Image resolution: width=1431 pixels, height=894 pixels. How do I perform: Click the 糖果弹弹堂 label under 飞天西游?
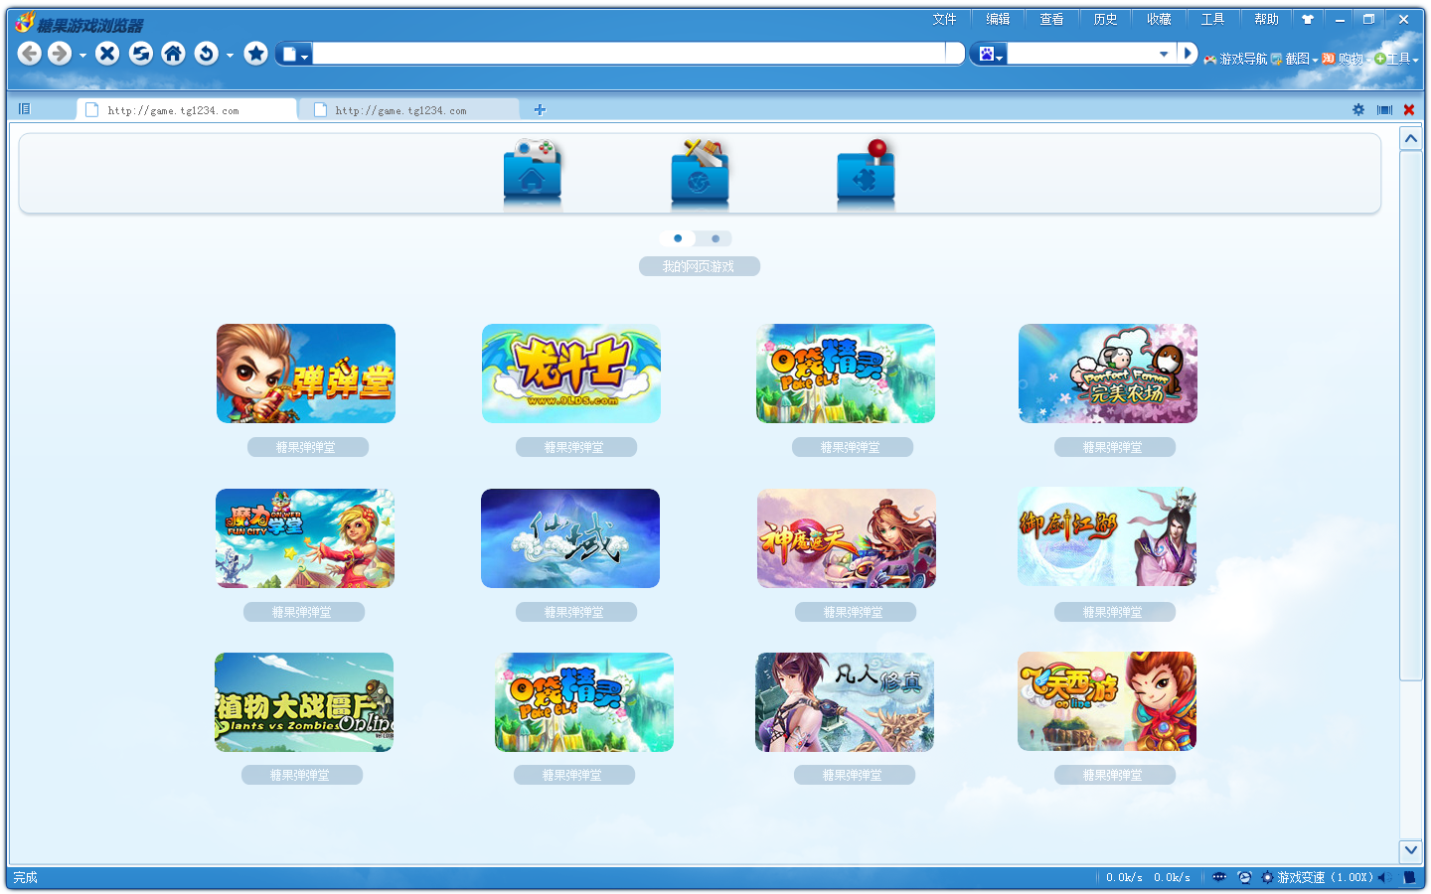click(1115, 775)
